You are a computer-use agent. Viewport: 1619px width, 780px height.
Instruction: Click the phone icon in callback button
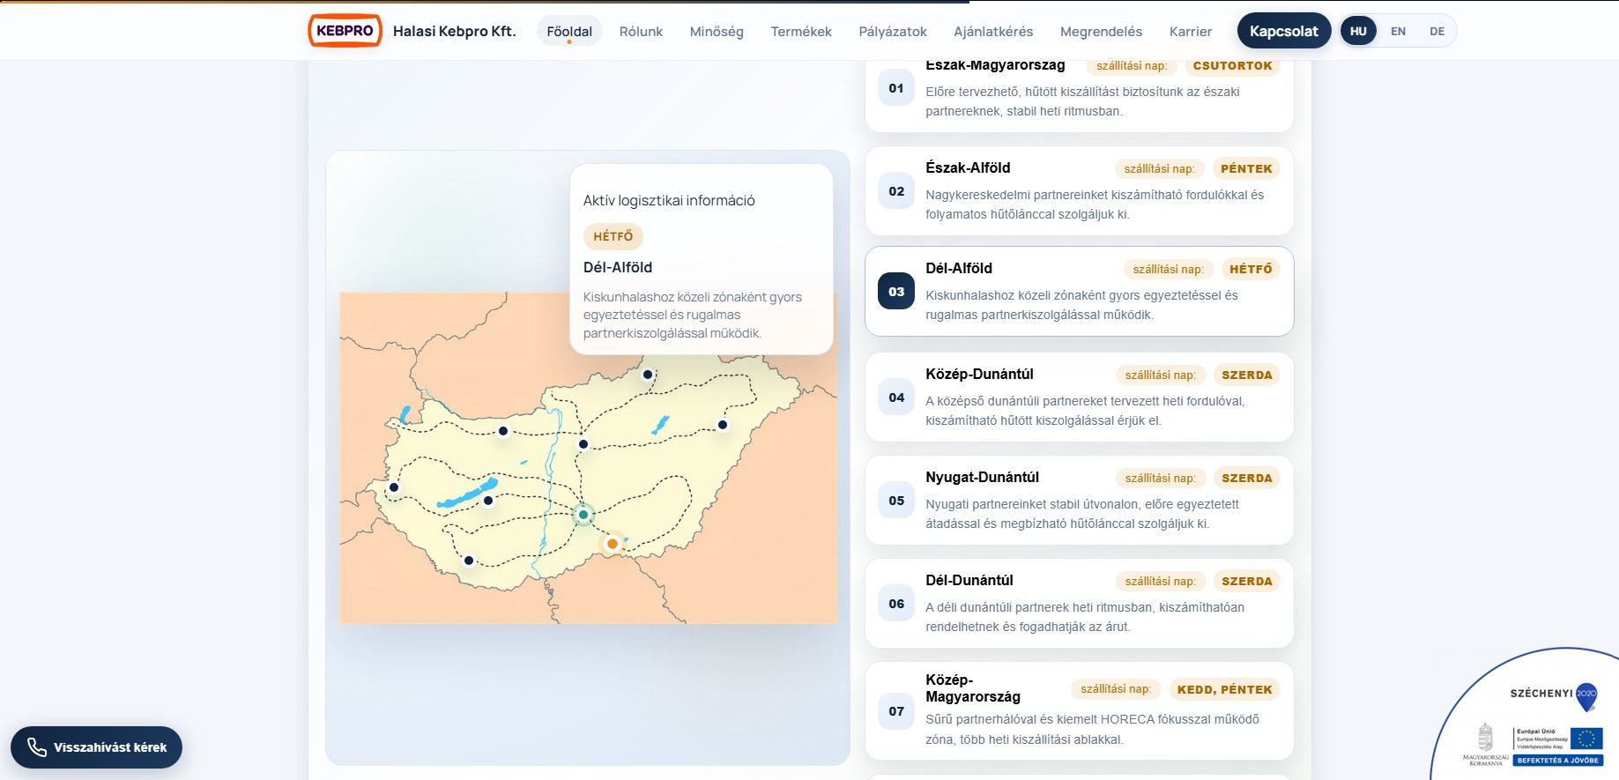click(37, 747)
